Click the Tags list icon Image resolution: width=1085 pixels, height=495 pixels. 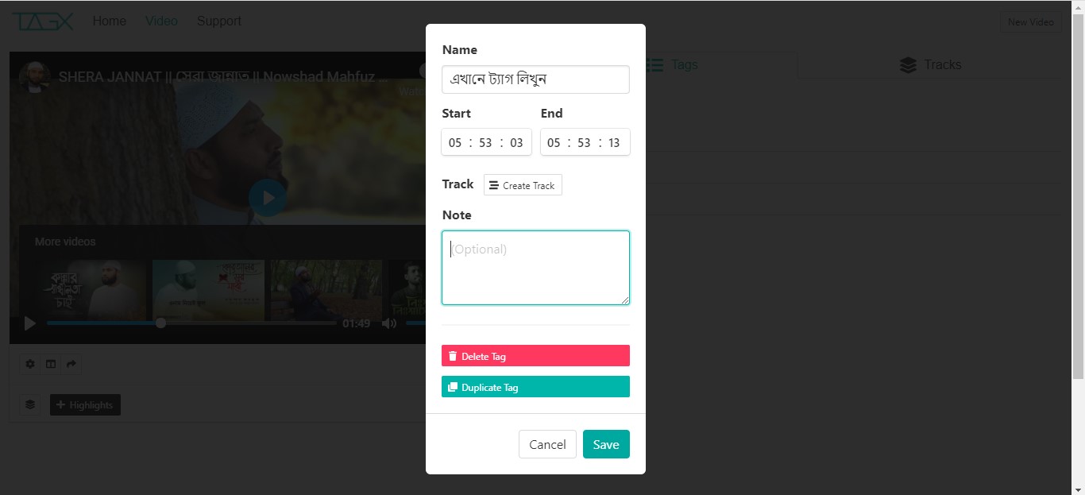(x=654, y=65)
